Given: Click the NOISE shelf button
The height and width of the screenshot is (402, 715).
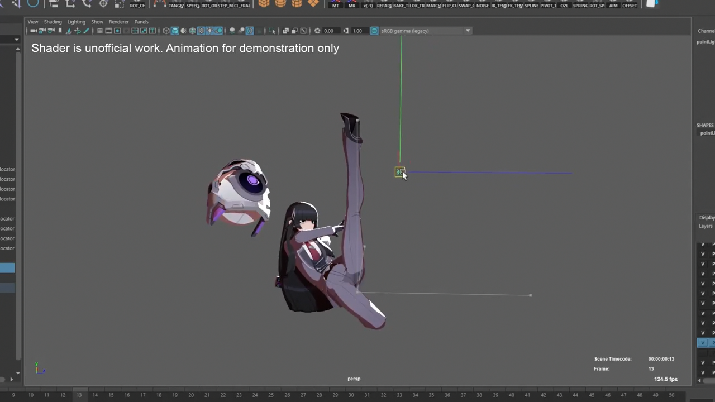Looking at the screenshot, I should 483,4.
